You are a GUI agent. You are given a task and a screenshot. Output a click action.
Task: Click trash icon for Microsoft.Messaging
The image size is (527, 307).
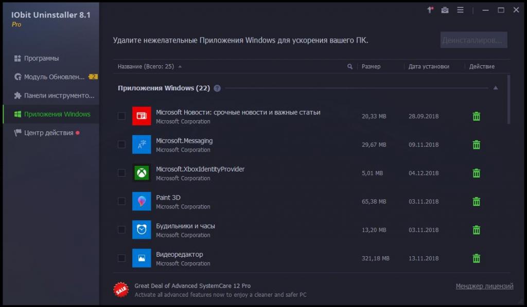tap(476, 145)
